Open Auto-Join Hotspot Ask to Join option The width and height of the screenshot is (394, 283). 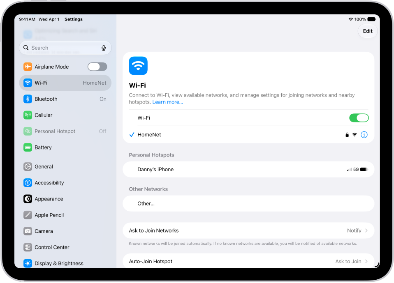[348, 261]
